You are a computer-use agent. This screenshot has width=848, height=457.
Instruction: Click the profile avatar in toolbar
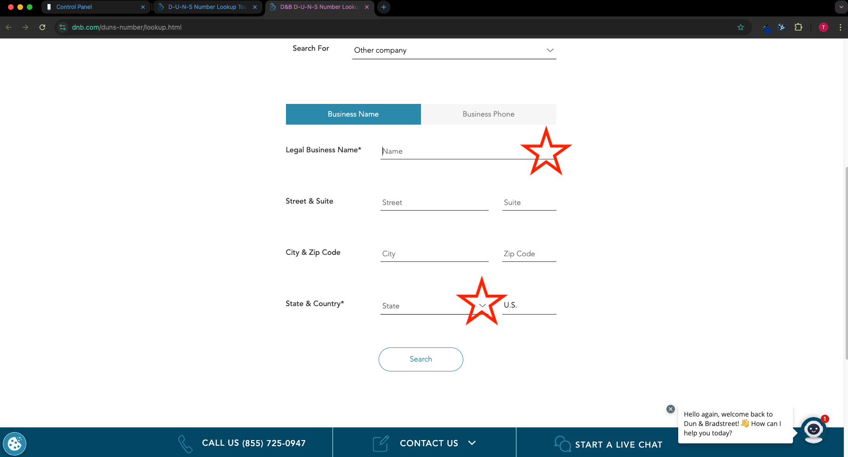tap(823, 27)
